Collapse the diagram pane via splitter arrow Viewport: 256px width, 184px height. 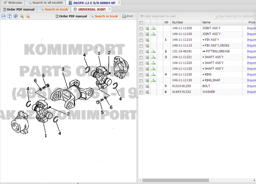pos(137,97)
